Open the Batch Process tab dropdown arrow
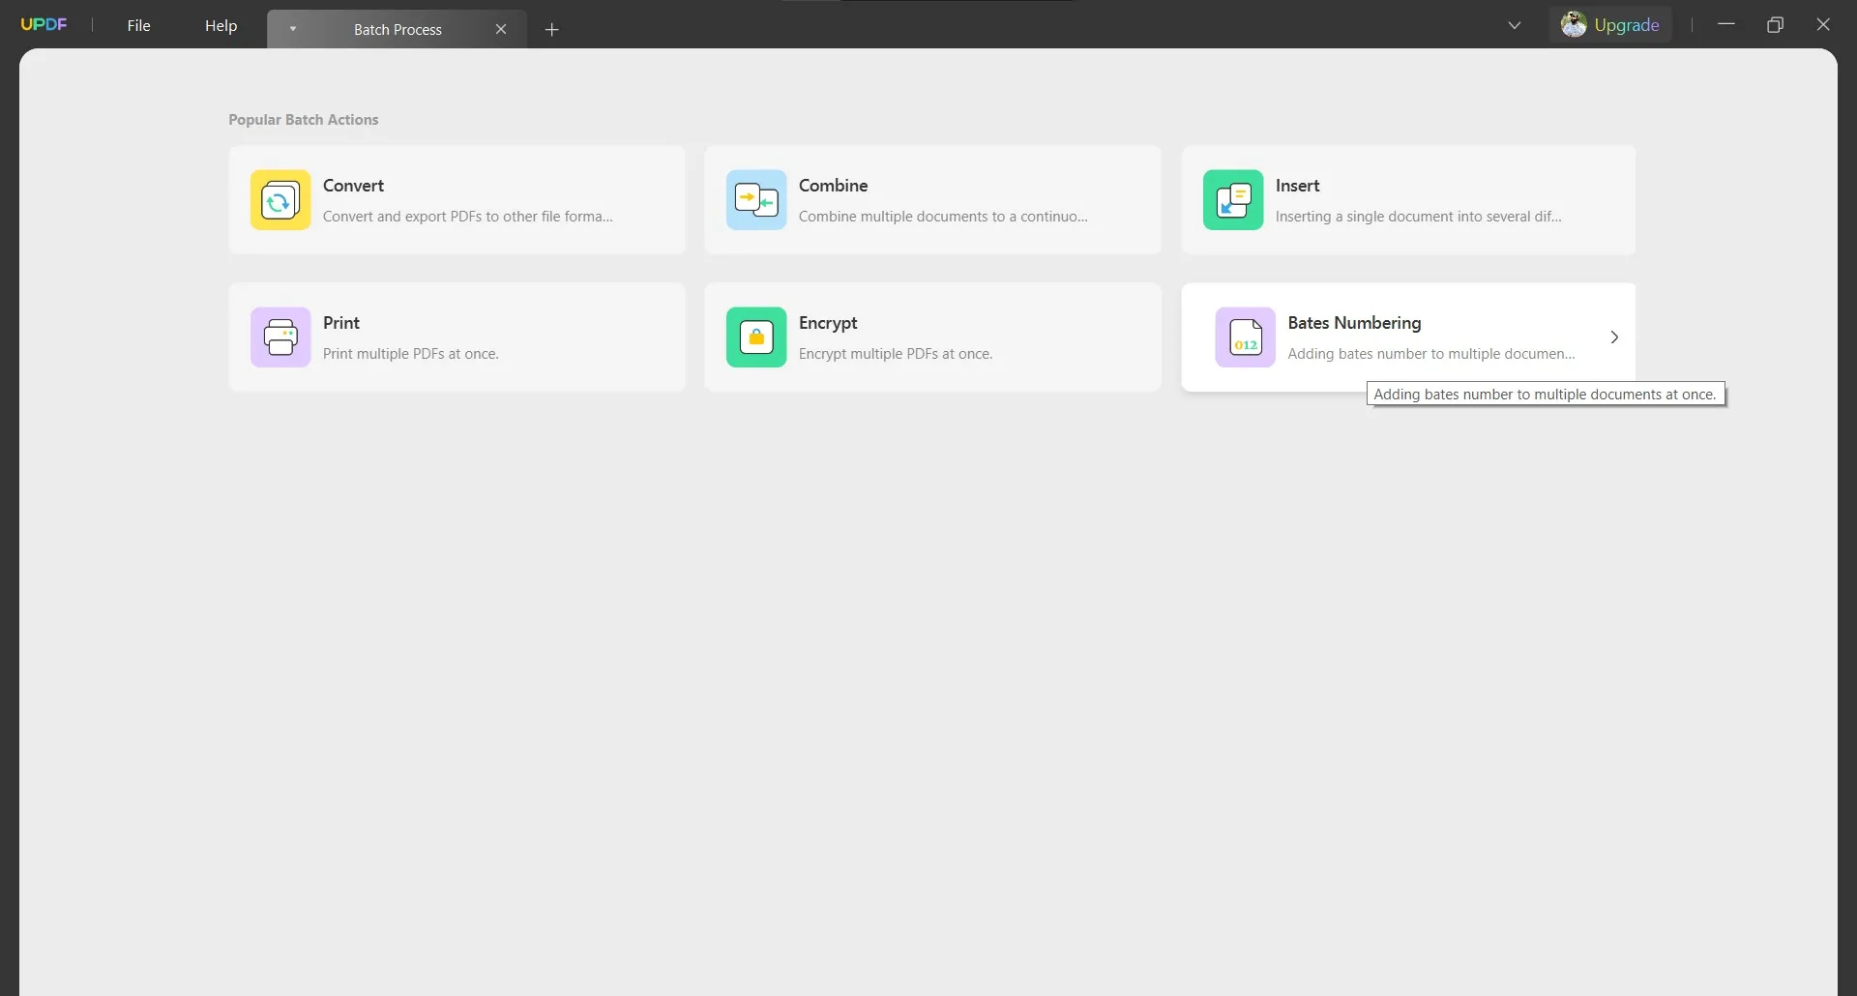This screenshot has width=1857, height=996. [x=293, y=29]
